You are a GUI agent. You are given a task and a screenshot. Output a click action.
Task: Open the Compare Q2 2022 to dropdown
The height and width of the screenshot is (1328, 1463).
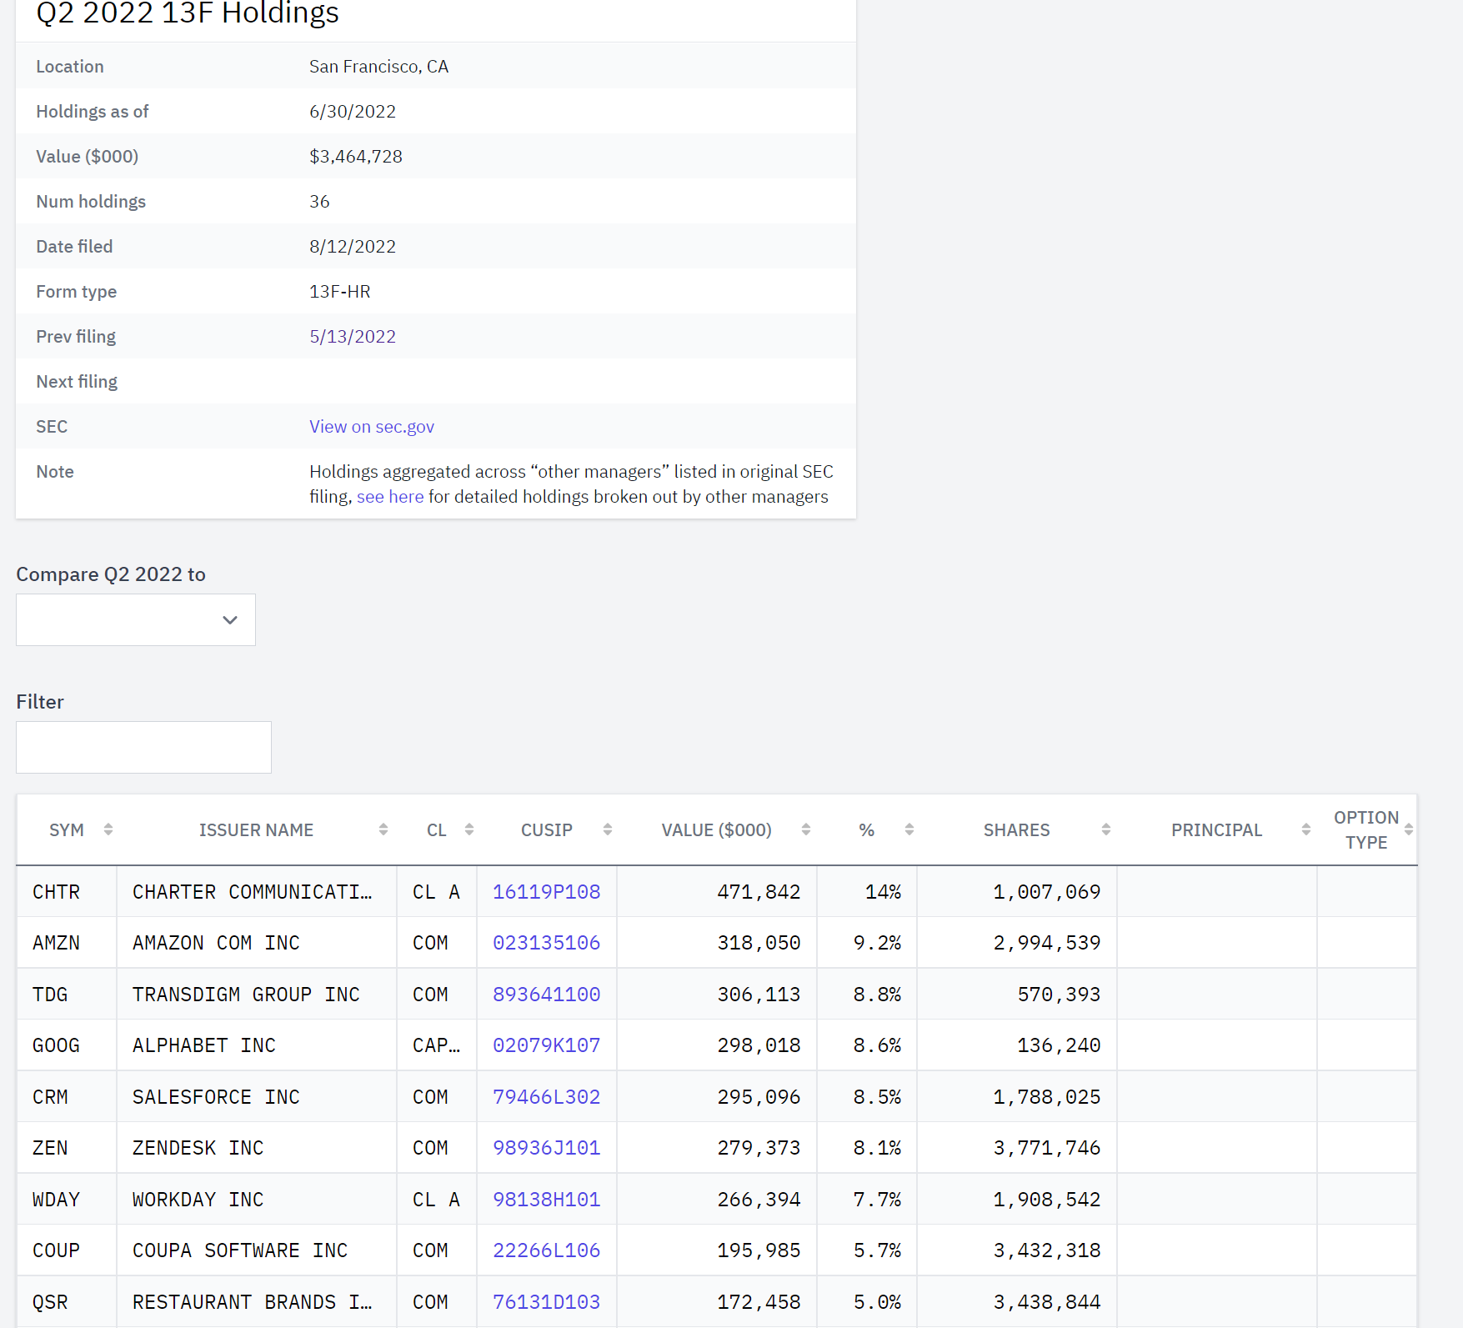click(136, 619)
